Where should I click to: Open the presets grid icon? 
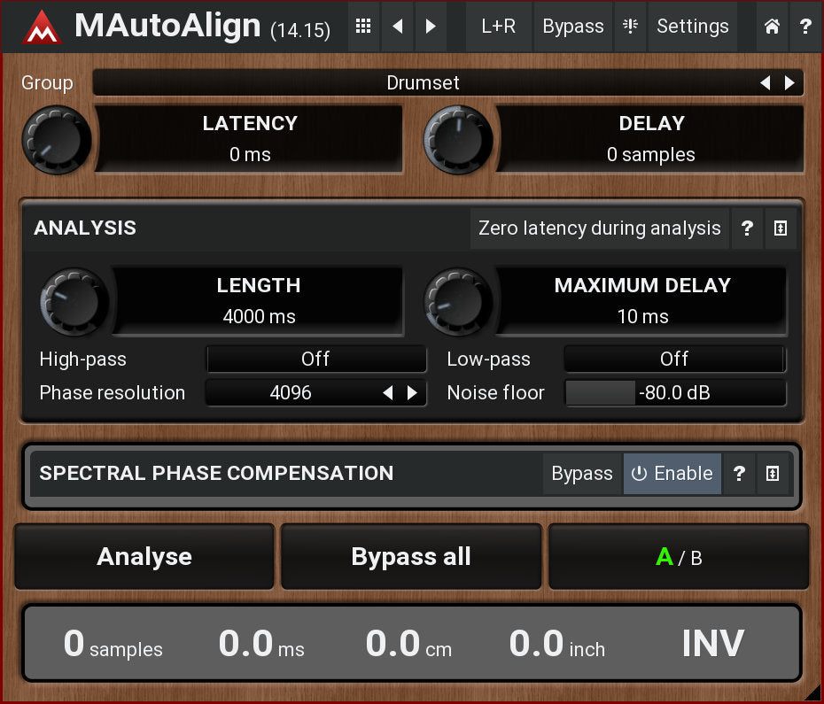tap(362, 27)
